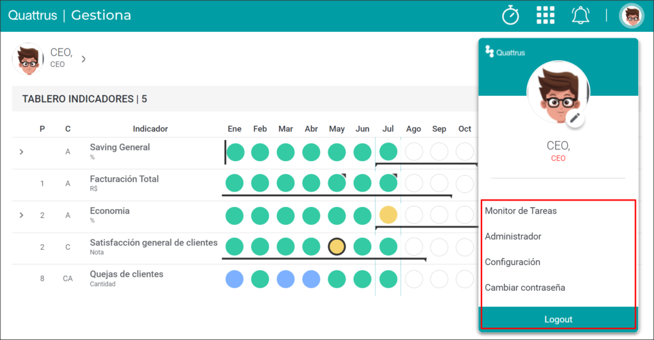The height and width of the screenshot is (340, 654).
Task: Click CEO avatar beside dashboard title
Action: point(28,59)
